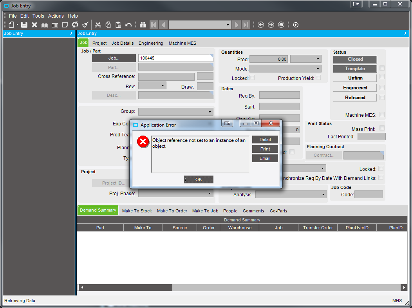Click OK in the Application Error dialog
Viewport: 412px width, 308px height.
click(x=199, y=179)
